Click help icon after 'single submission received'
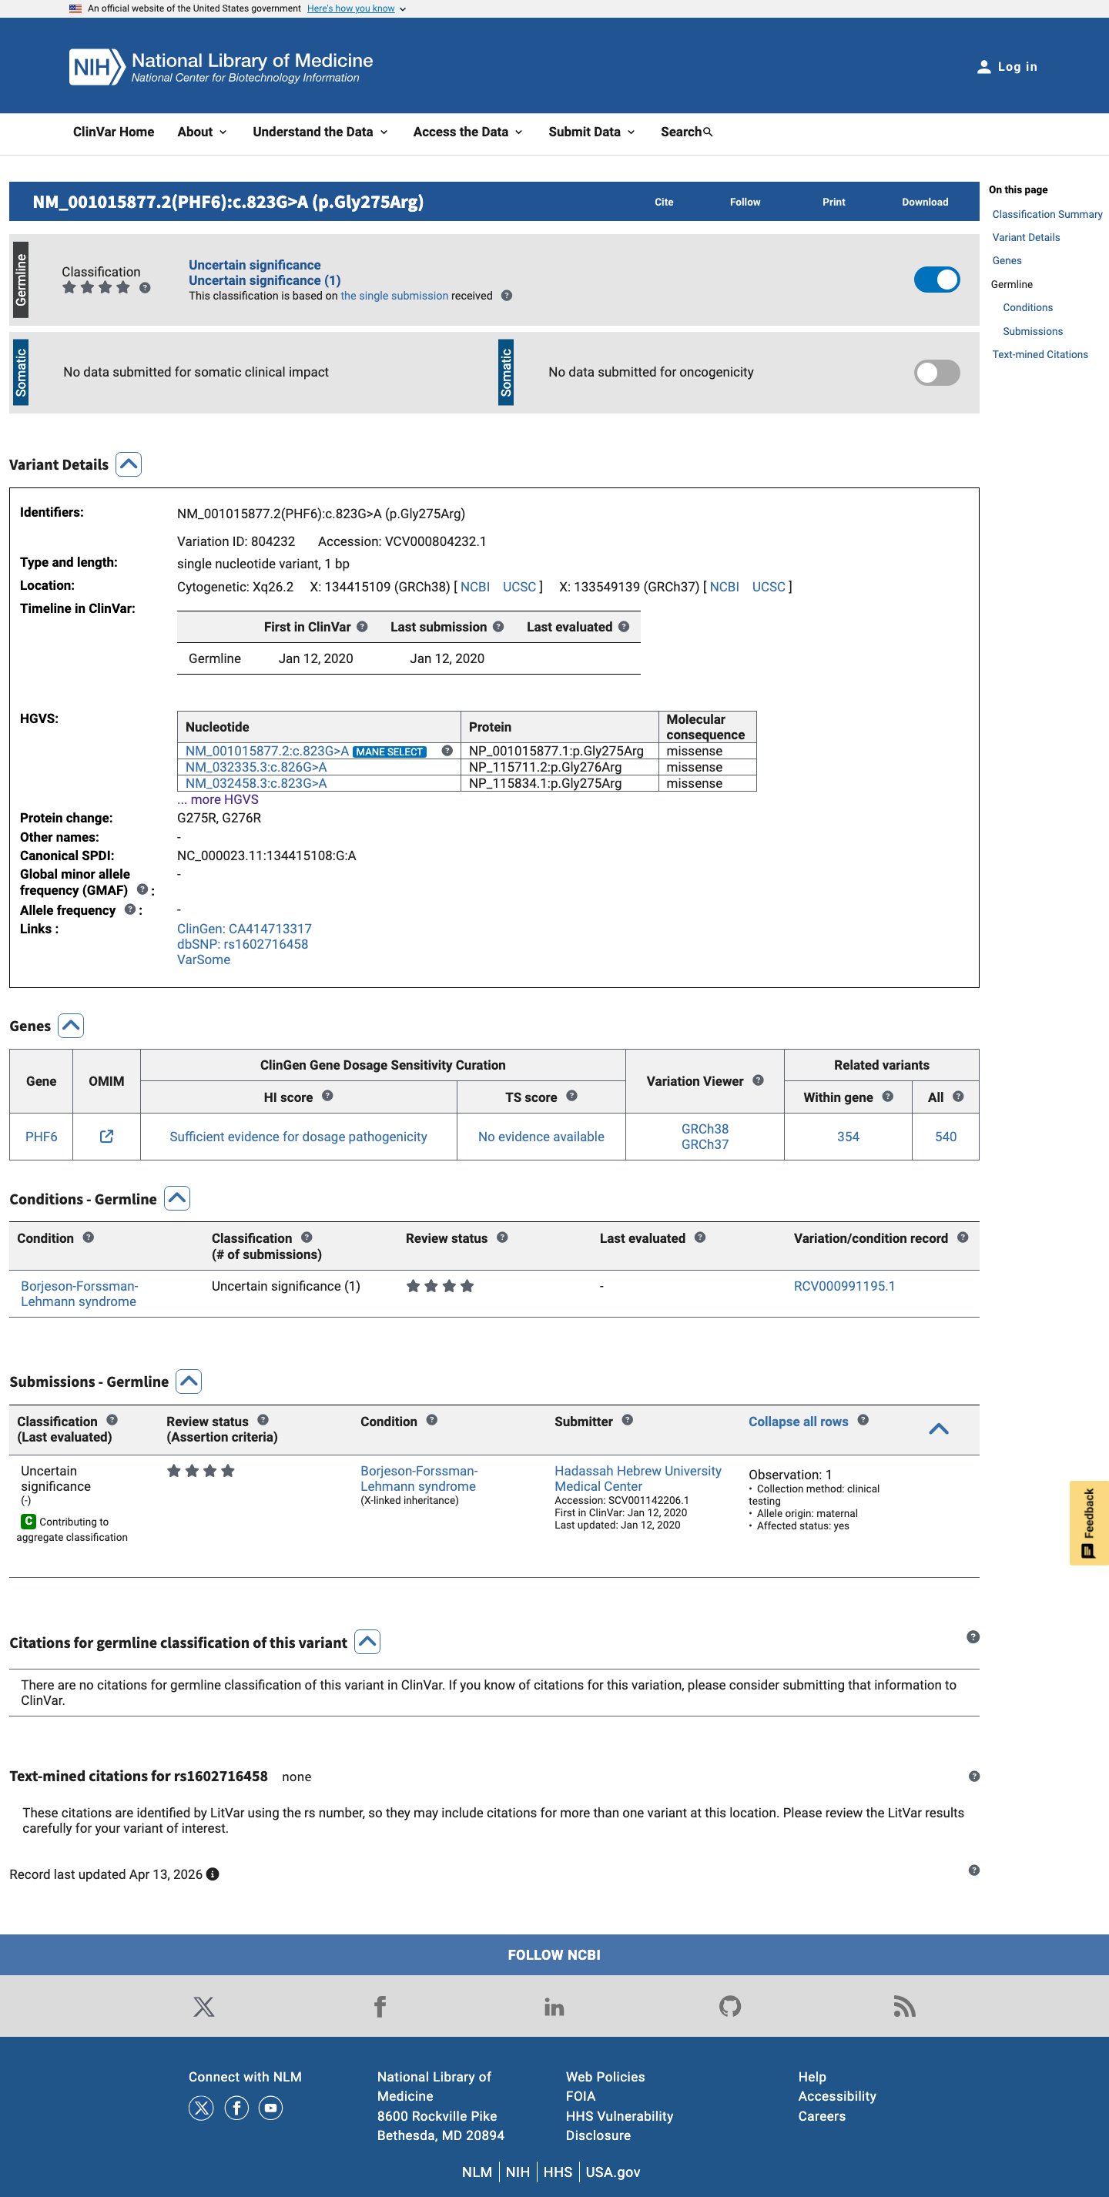1109x2197 pixels. 507,296
